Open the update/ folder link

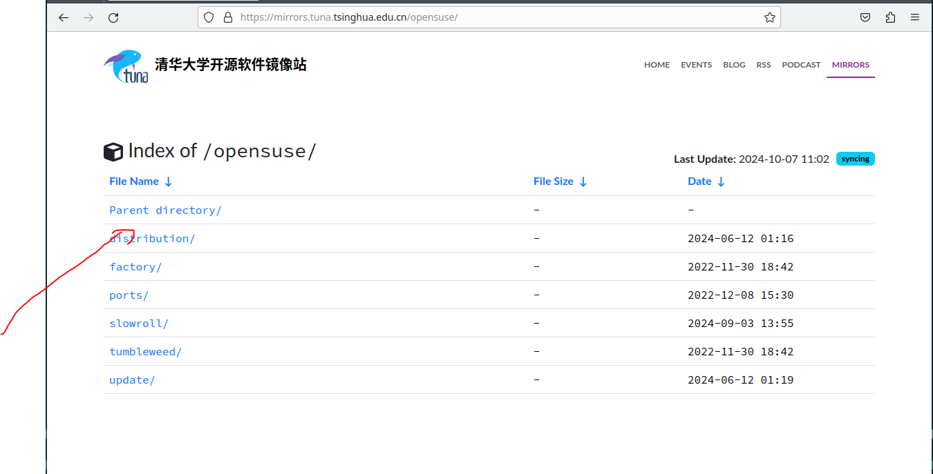[x=132, y=380]
